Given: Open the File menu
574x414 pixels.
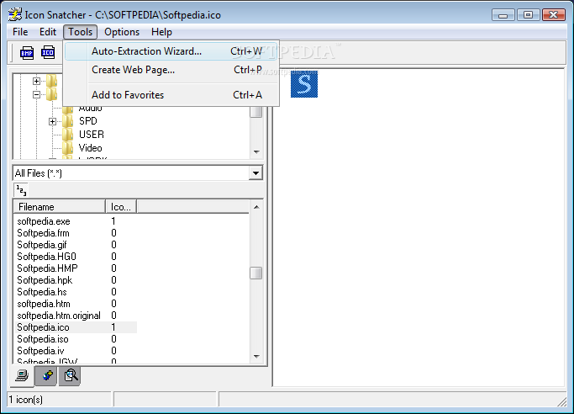Looking at the screenshot, I should [20, 32].
